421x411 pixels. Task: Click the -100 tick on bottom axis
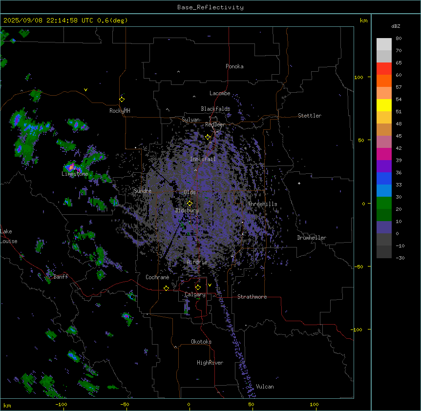(x=62, y=404)
